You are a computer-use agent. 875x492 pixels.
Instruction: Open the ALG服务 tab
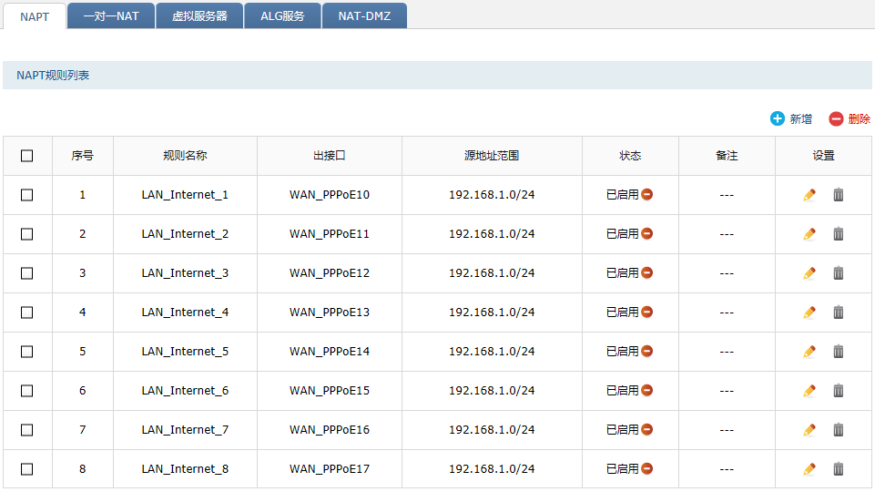[282, 16]
